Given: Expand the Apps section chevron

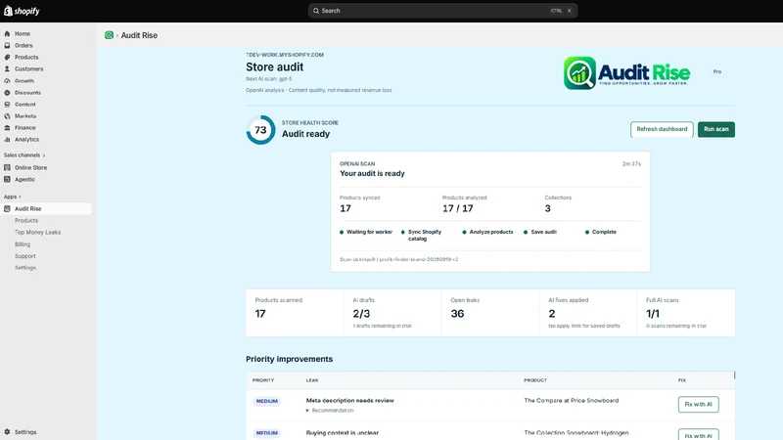Looking at the screenshot, I should pos(20,198).
